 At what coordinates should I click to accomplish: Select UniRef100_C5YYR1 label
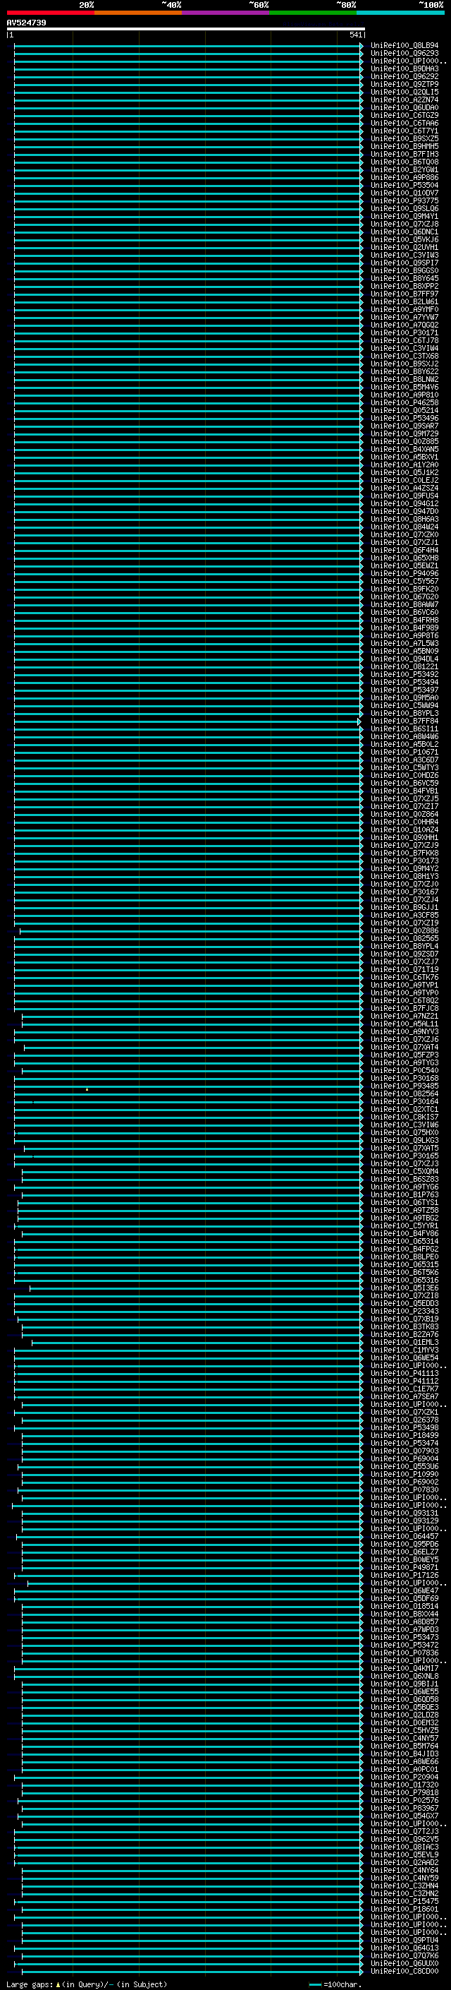pos(404,1226)
